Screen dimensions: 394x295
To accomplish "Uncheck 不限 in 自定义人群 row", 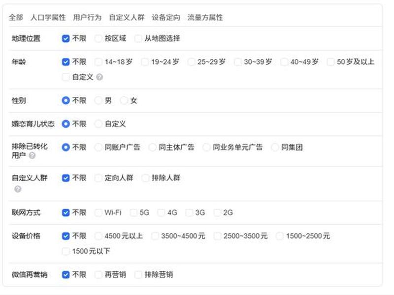I will tap(66, 178).
